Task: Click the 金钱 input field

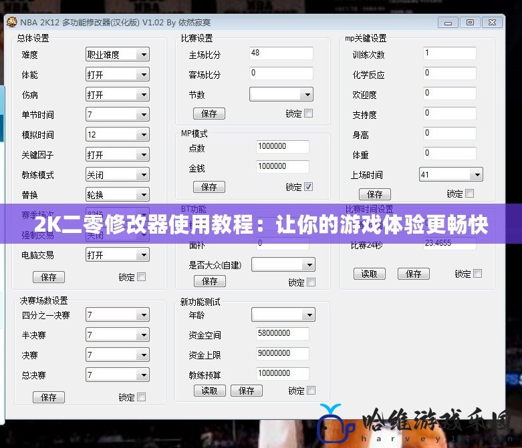Action: coord(283,167)
